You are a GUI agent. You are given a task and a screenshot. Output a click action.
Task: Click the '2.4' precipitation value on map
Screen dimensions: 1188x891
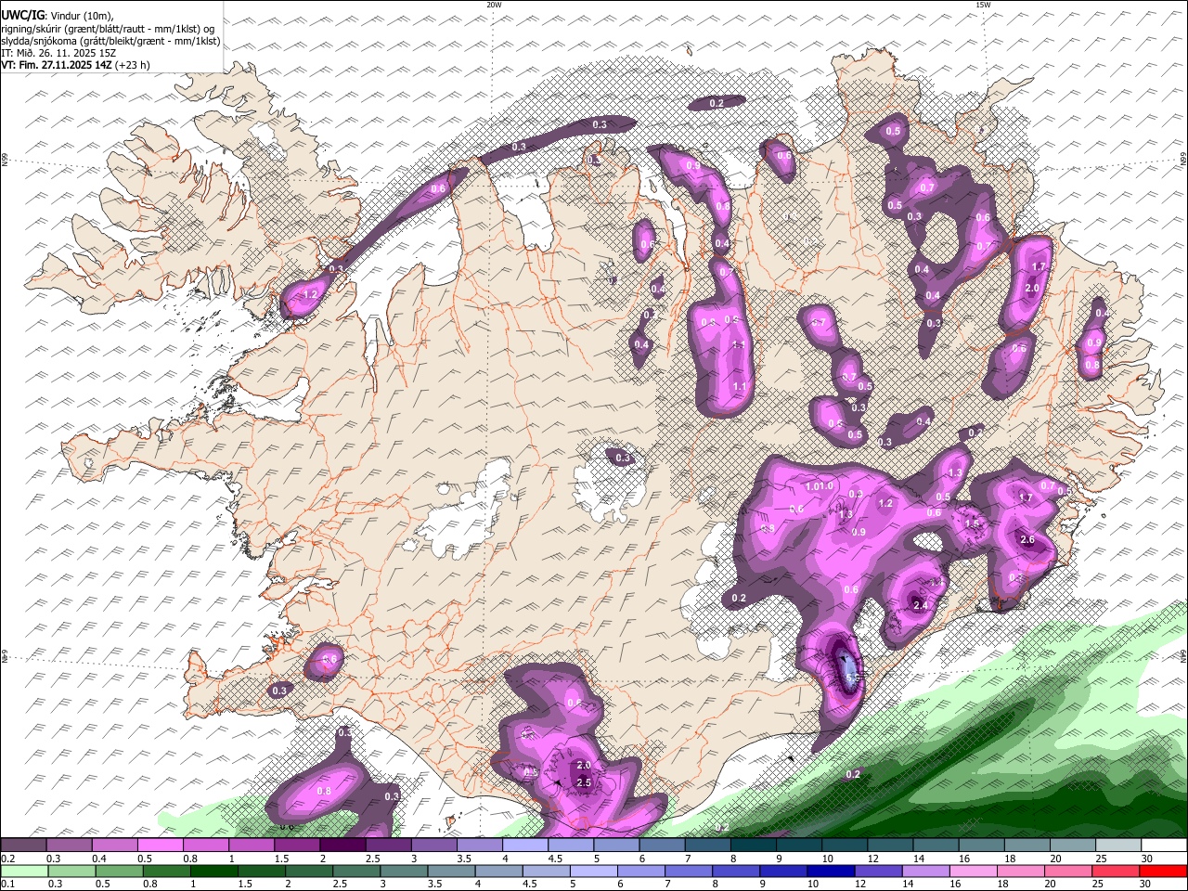coord(921,605)
